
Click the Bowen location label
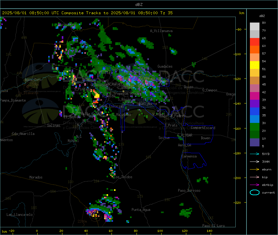pos(205,138)
